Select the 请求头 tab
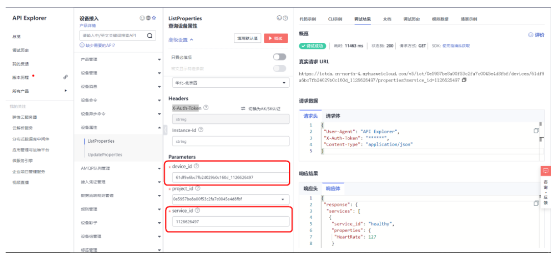This screenshot has height=259, width=558. click(310, 116)
